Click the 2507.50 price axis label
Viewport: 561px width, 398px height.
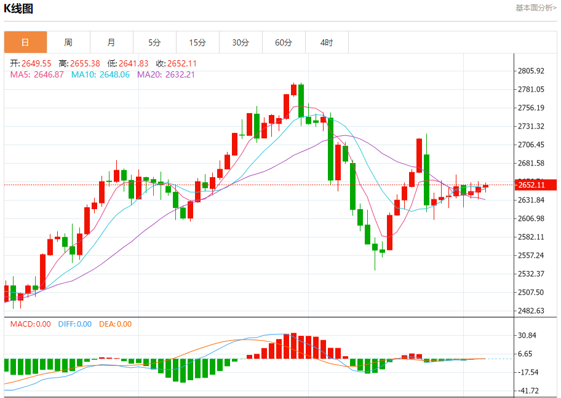(x=531, y=292)
